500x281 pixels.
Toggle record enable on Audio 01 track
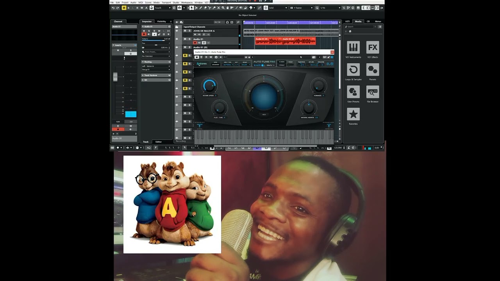pos(195,43)
